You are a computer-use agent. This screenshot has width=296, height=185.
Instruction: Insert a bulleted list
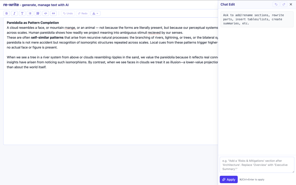(30, 13)
